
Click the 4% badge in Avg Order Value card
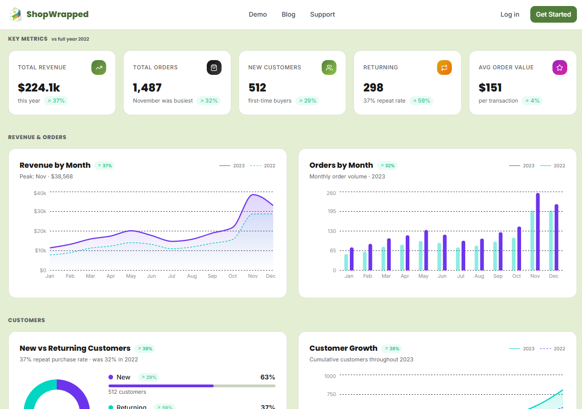click(532, 101)
